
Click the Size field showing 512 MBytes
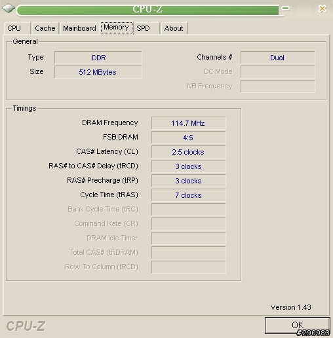[98, 72]
